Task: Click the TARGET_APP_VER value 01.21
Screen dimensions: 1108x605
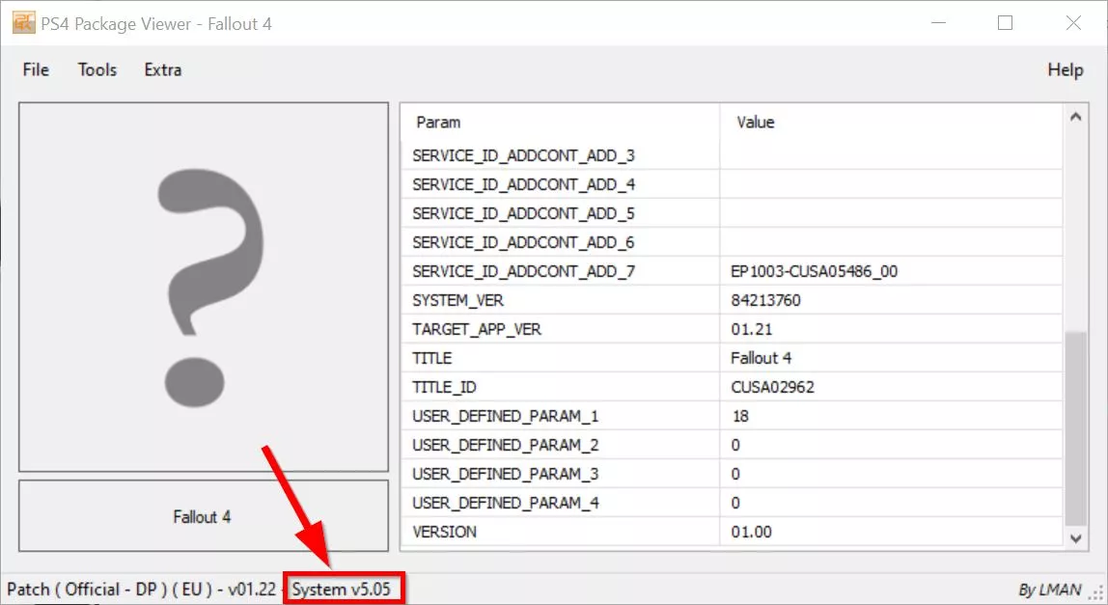Action: click(752, 329)
